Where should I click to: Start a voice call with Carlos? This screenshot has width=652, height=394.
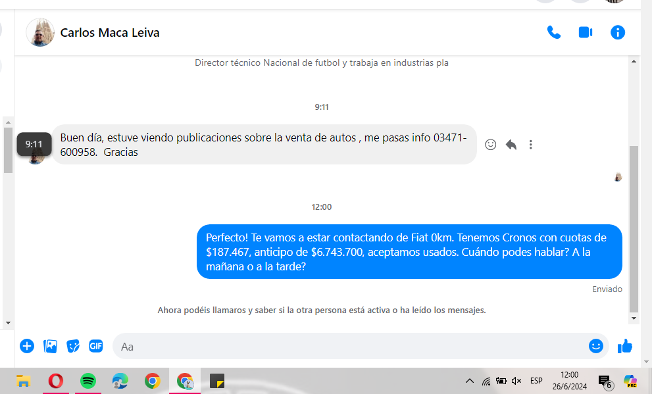point(553,32)
